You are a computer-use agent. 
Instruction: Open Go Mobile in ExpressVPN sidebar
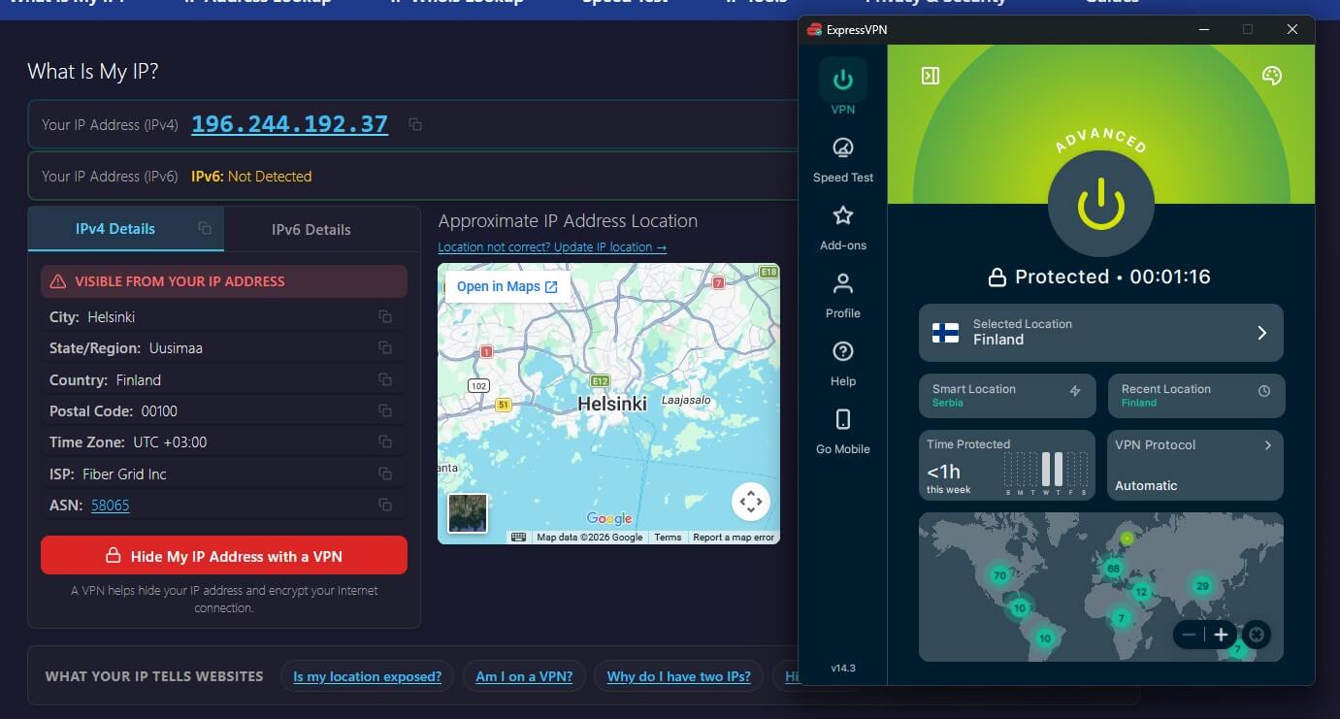[843, 432]
